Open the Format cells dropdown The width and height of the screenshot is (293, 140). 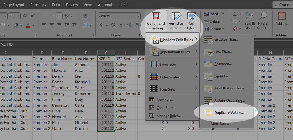tap(214, 29)
